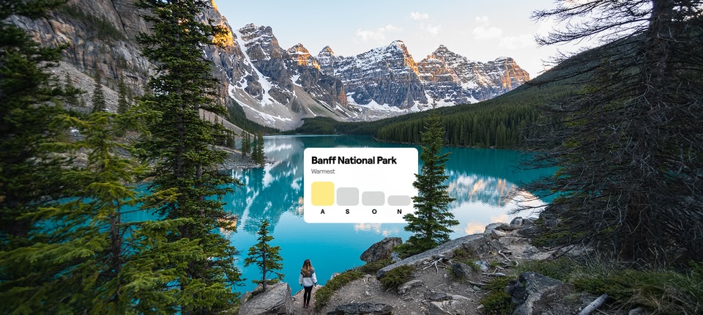Open the Banff National Park title

pos(354,160)
